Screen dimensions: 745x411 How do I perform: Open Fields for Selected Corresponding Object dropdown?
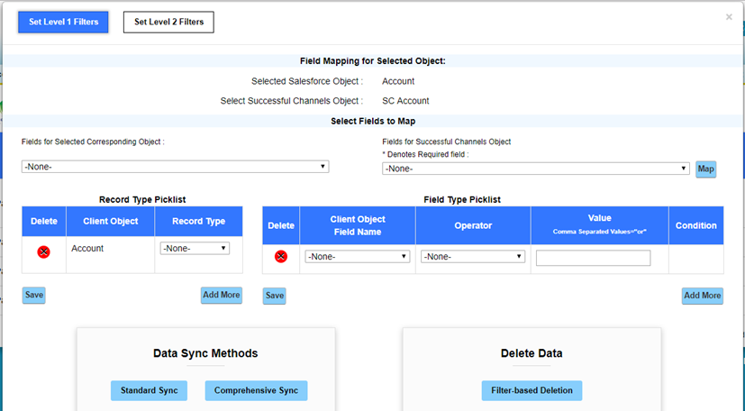coord(175,167)
